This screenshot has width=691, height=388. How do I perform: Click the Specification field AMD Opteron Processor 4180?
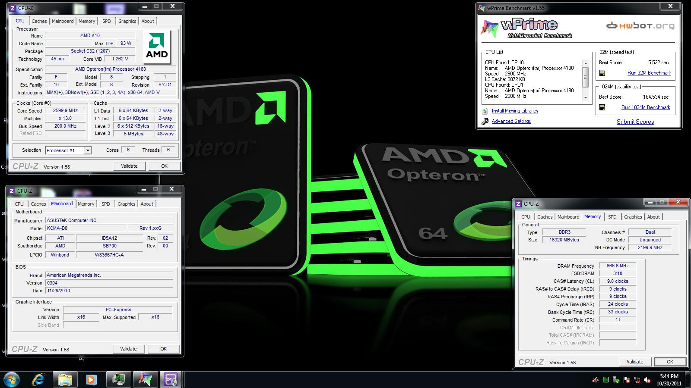tap(111, 69)
